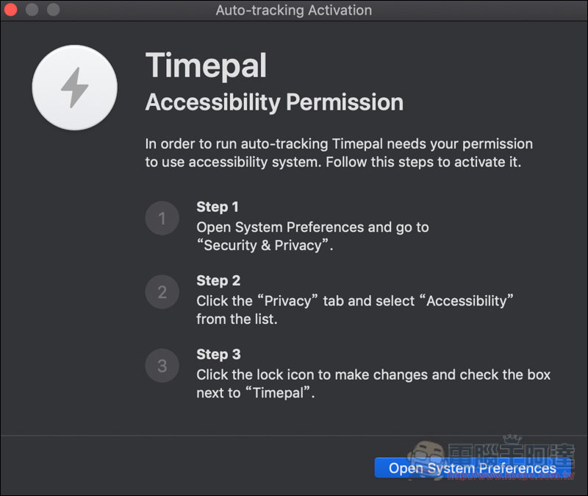Open System Preferences via the blue button
The height and width of the screenshot is (496, 588).
[473, 468]
